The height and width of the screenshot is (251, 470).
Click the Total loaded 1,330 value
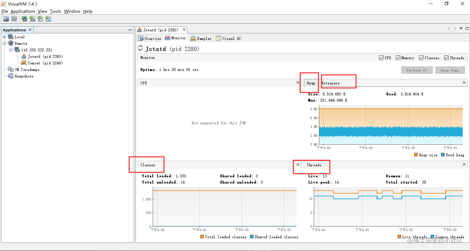coord(181,176)
